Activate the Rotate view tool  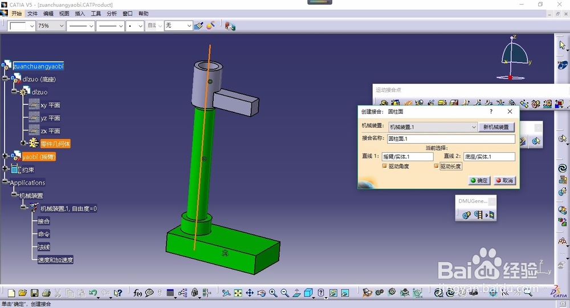click(261, 293)
